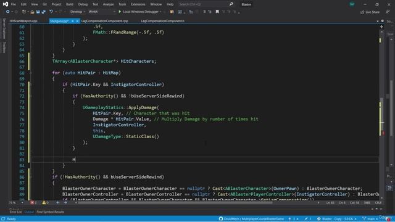Open the File menu
395x222 pixels.
[x=14, y=4]
